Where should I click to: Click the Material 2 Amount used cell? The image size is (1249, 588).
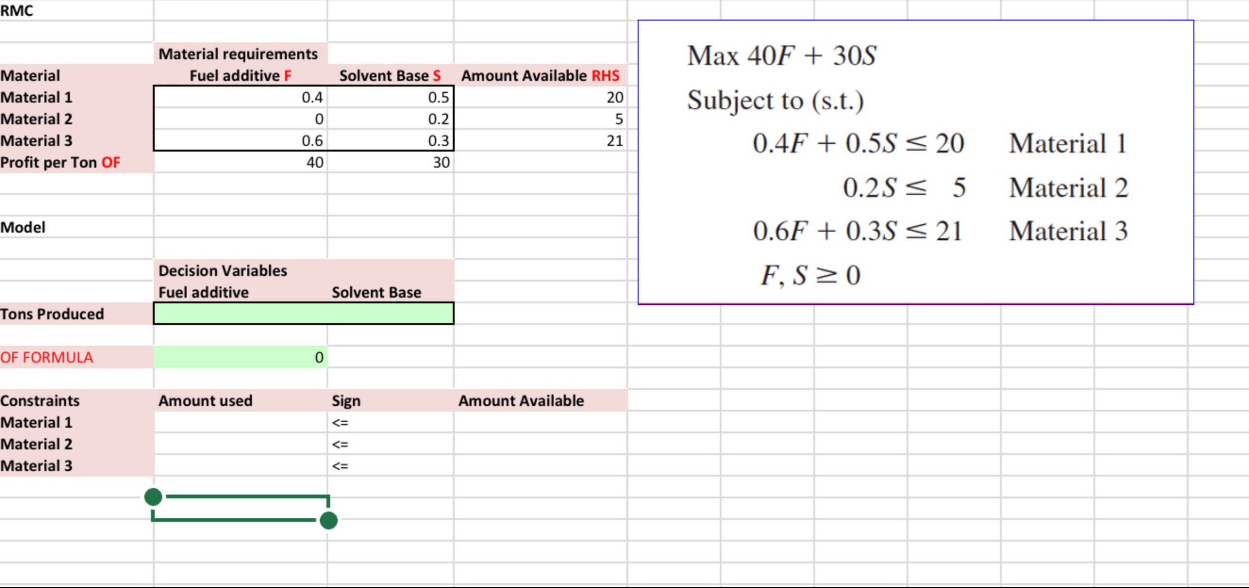point(241,444)
